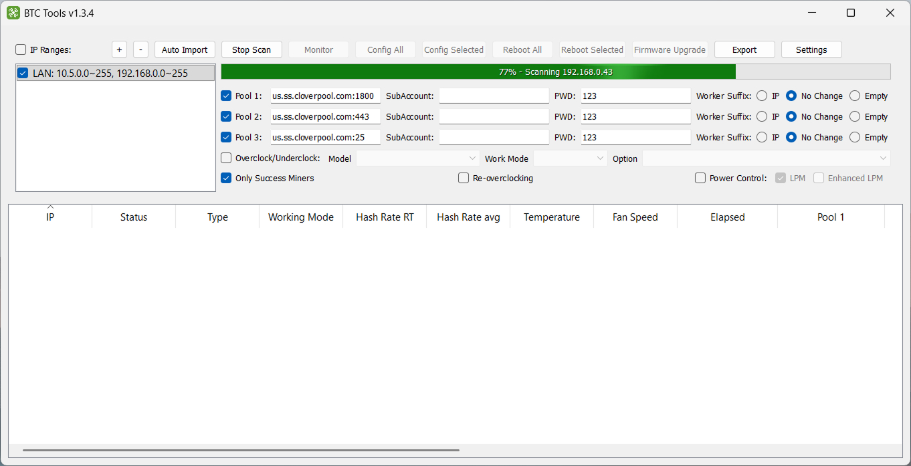Select Empty worker suffix for Pool 3
The width and height of the screenshot is (911, 466).
[855, 137]
